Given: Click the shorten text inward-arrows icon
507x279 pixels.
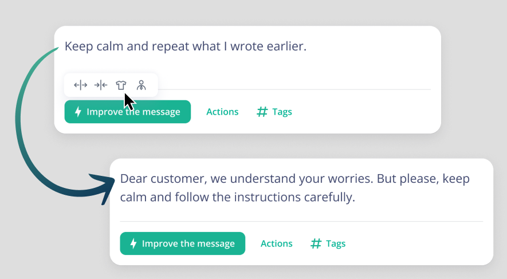Looking at the screenshot, I should pos(101,85).
